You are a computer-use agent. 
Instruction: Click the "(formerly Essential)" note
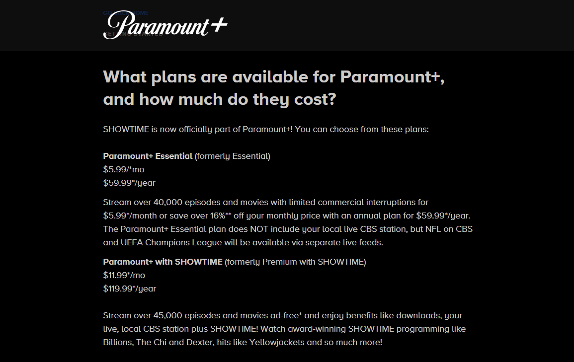click(232, 156)
